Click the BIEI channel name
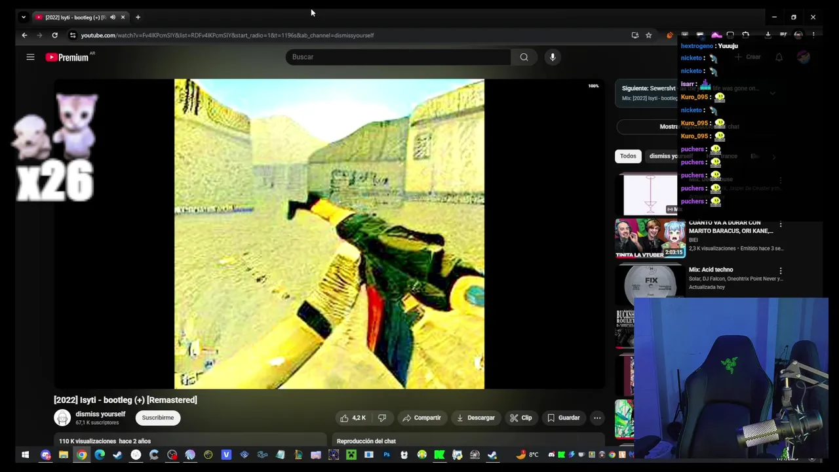This screenshot has height=472, width=839. (693, 240)
